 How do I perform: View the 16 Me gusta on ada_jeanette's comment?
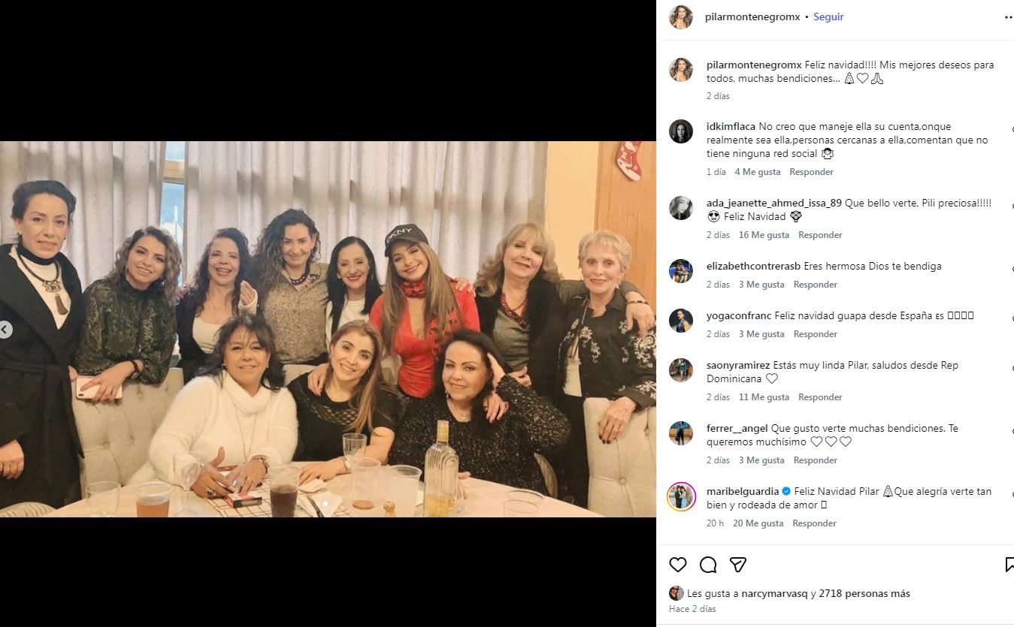(x=764, y=235)
